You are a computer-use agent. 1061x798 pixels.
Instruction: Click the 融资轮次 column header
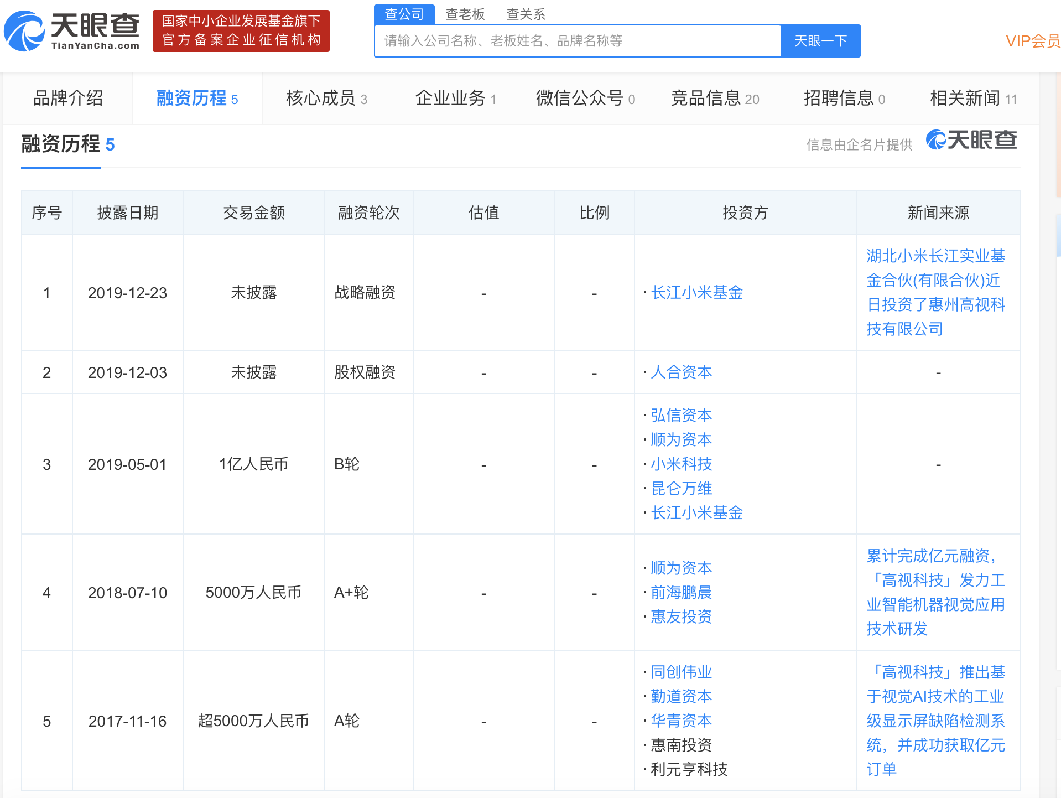[x=369, y=213]
